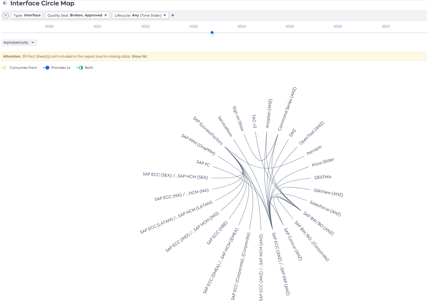This screenshot has width=427, height=303.
Task: Select the Price Glider node label
Action: pyautogui.click(x=323, y=162)
